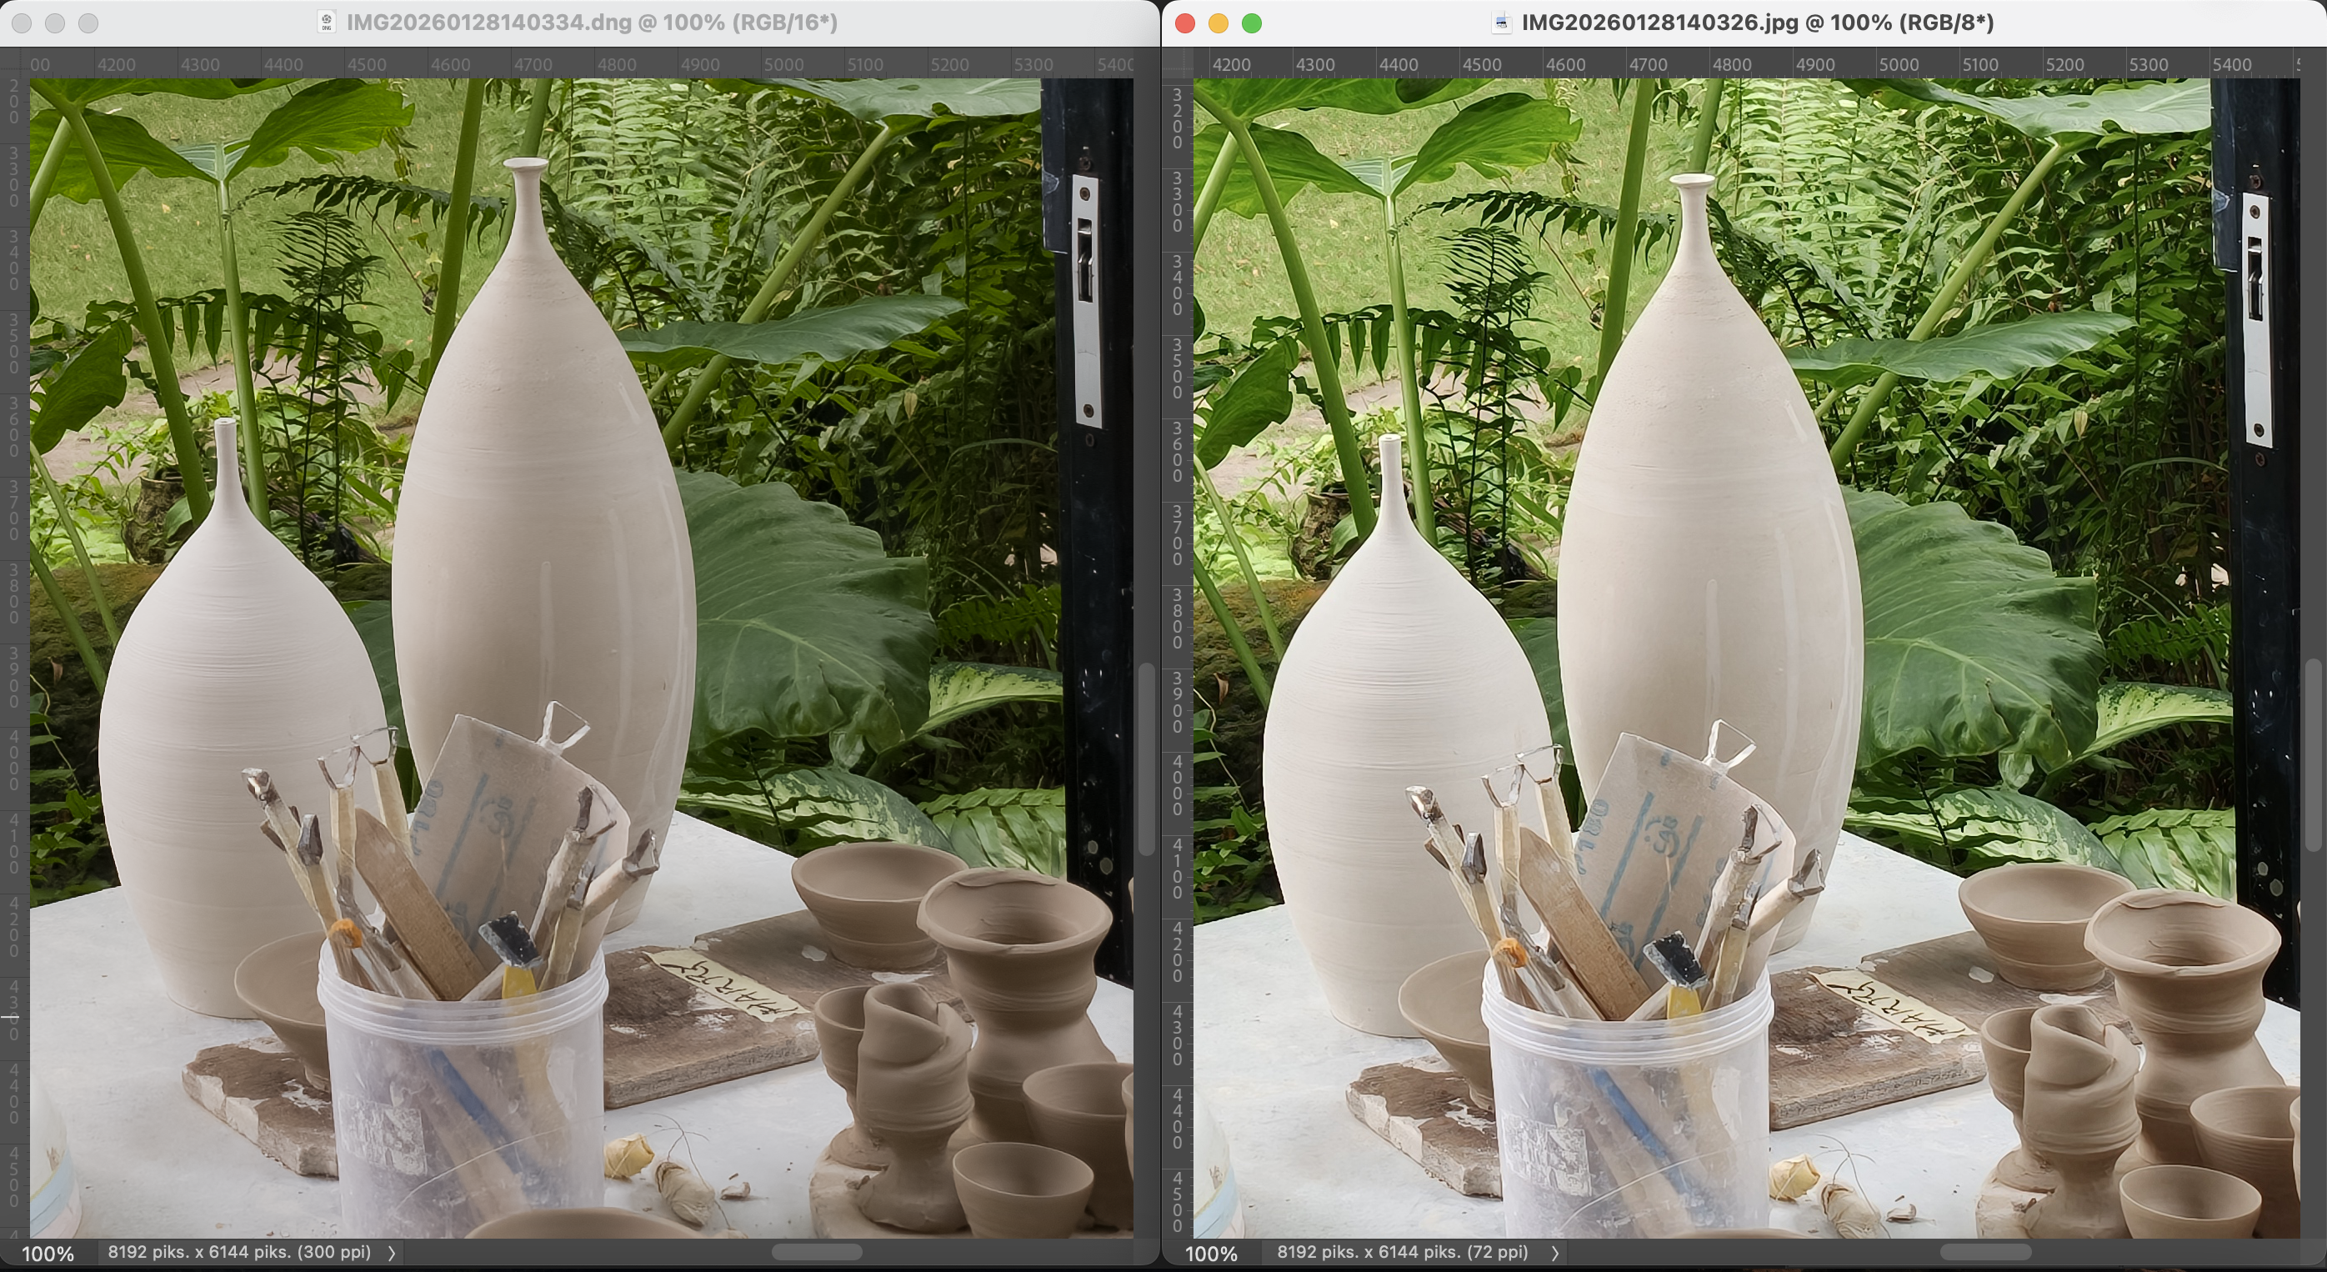Click vertical scrollbar thumb in DNG window
This screenshot has height=1272, width=2327.
(1146, 759)
